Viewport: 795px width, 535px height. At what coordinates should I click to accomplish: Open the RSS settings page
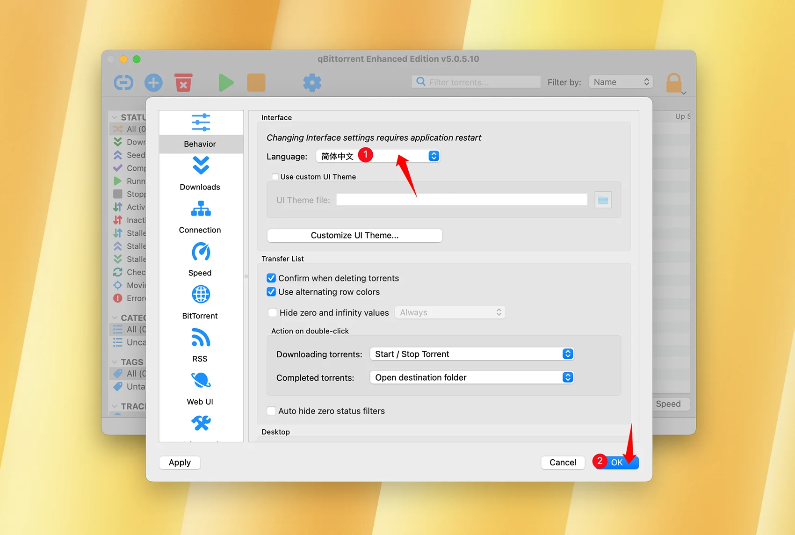coord(201,346)
